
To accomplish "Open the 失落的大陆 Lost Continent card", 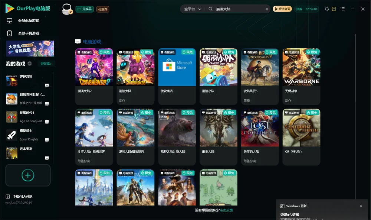I will click(260, 137).
